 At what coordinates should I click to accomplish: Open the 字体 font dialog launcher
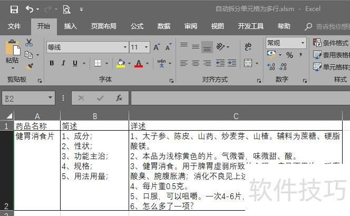tap(171, 81)
